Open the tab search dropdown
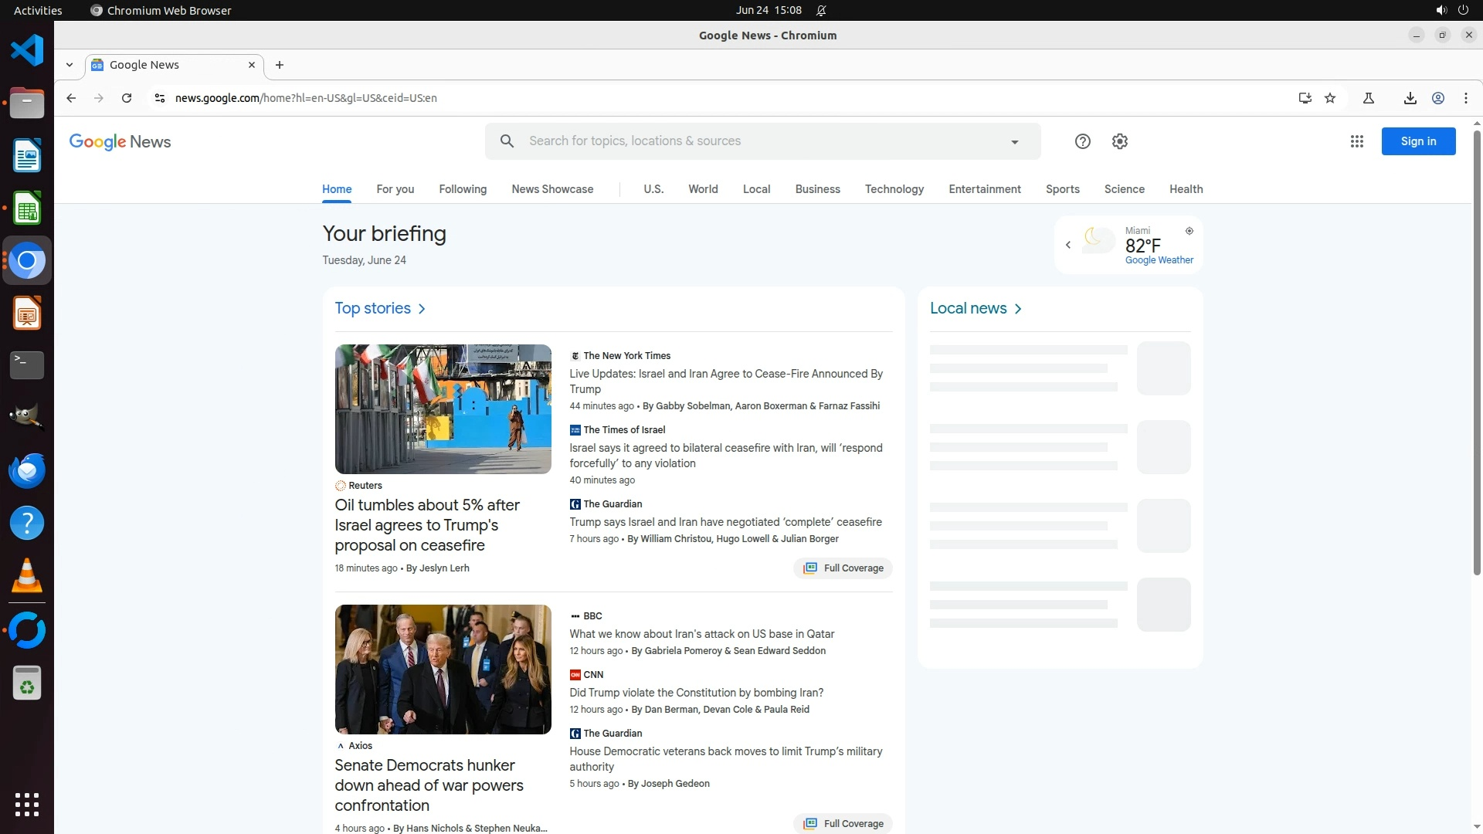Image resolution: width=1483 pixels, height=834 pixels. (70, 65)
